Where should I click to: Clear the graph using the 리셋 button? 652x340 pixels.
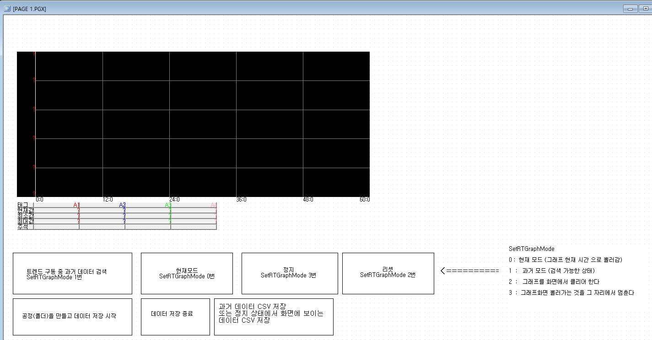388,273
